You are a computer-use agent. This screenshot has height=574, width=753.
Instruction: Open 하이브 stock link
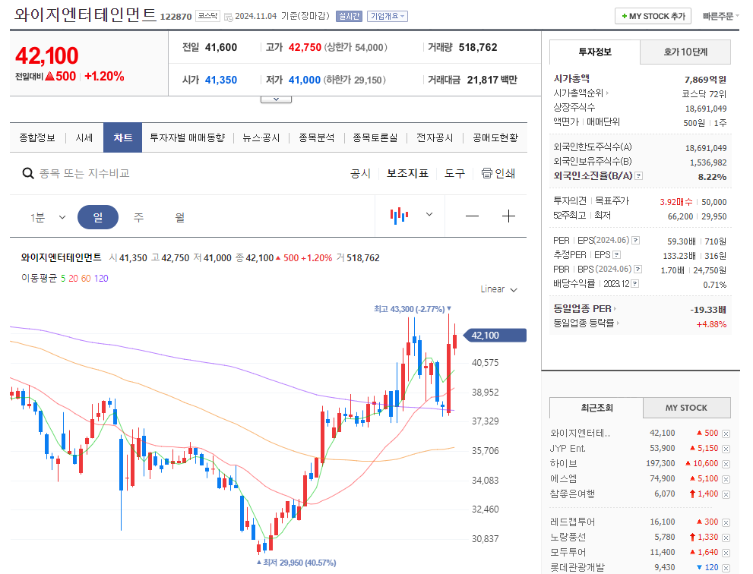pyautogui.click(x=564, y=464)
